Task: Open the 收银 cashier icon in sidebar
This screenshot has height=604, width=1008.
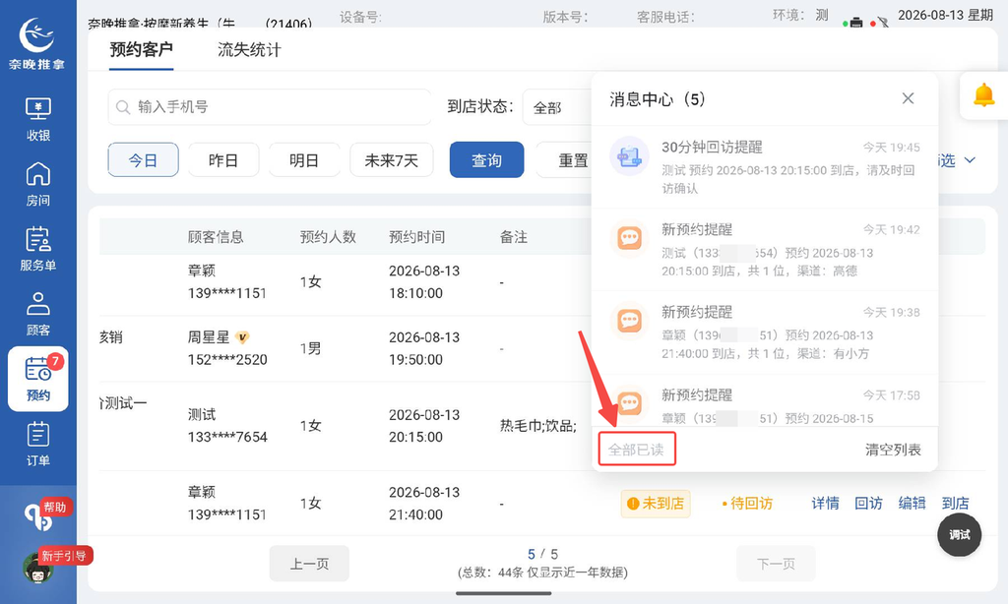Action: coord(38,119)
